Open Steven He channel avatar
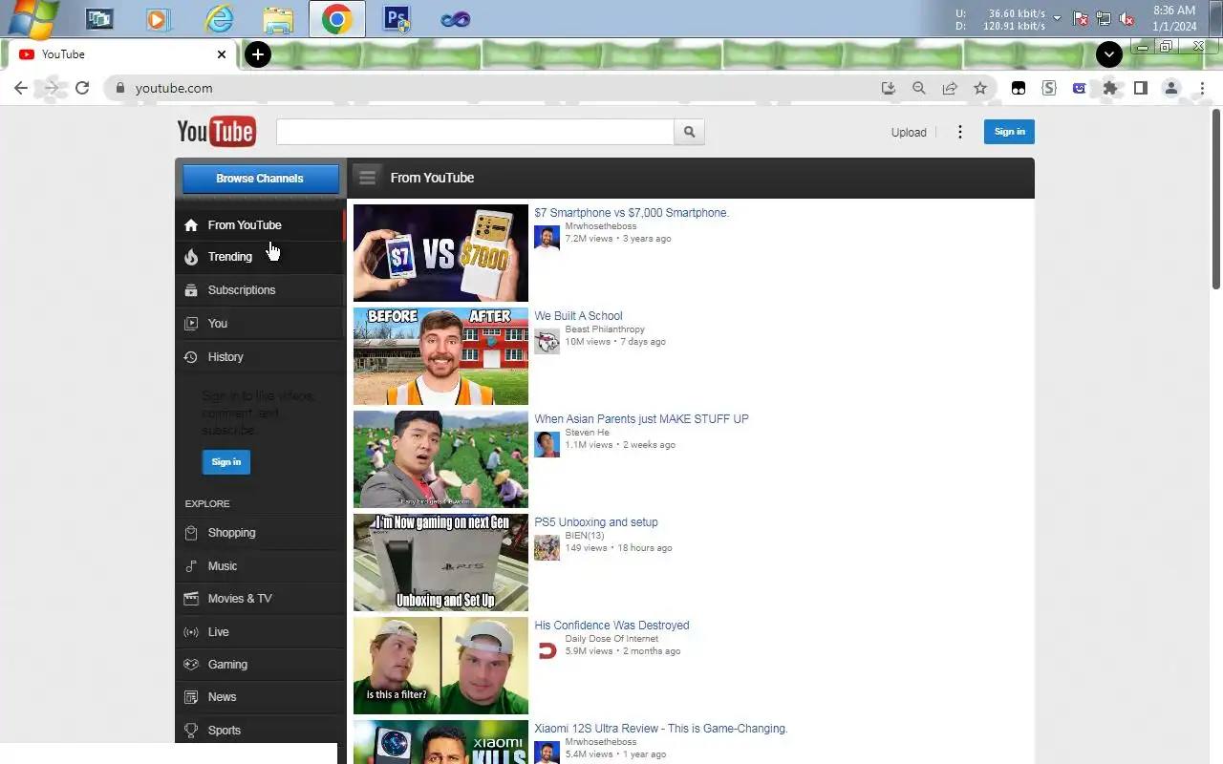 [547, 444]
